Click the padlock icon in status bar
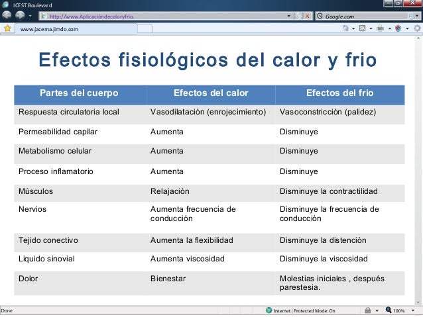 (367, 310)
